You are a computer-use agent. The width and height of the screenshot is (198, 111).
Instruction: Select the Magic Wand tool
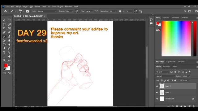point(9,24)
